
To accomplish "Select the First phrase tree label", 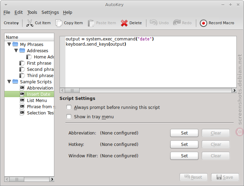I will click(x=39, y=63).
